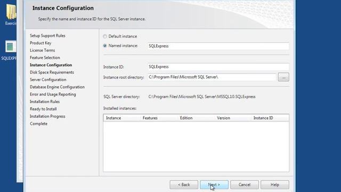Browse for instance root directory
Screen dimensions: 341x192
[x=283, y=77]
